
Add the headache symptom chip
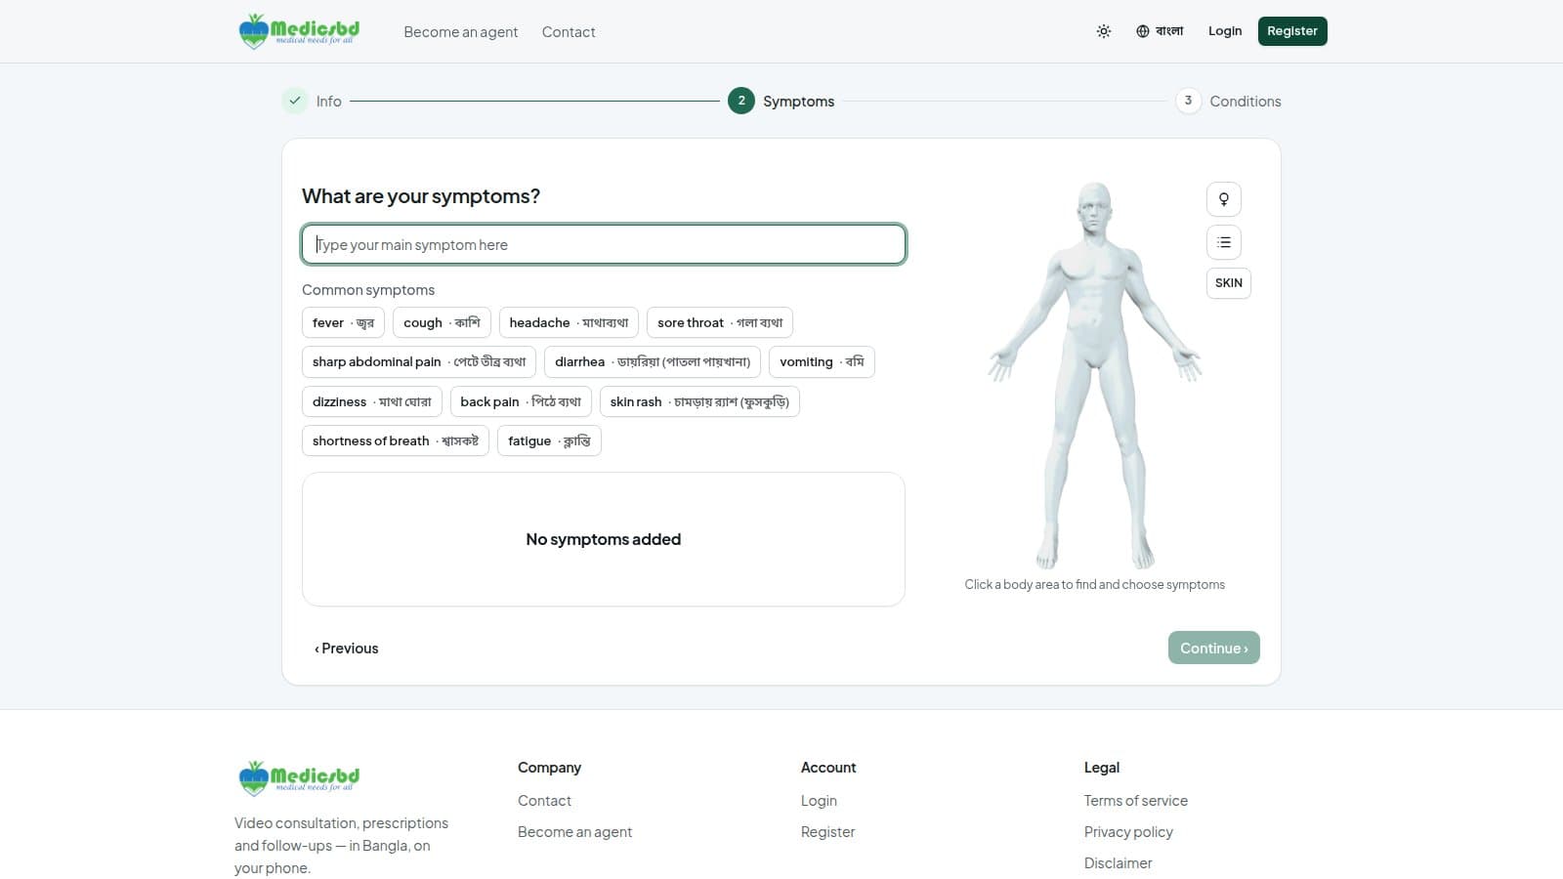click(569, 322)
